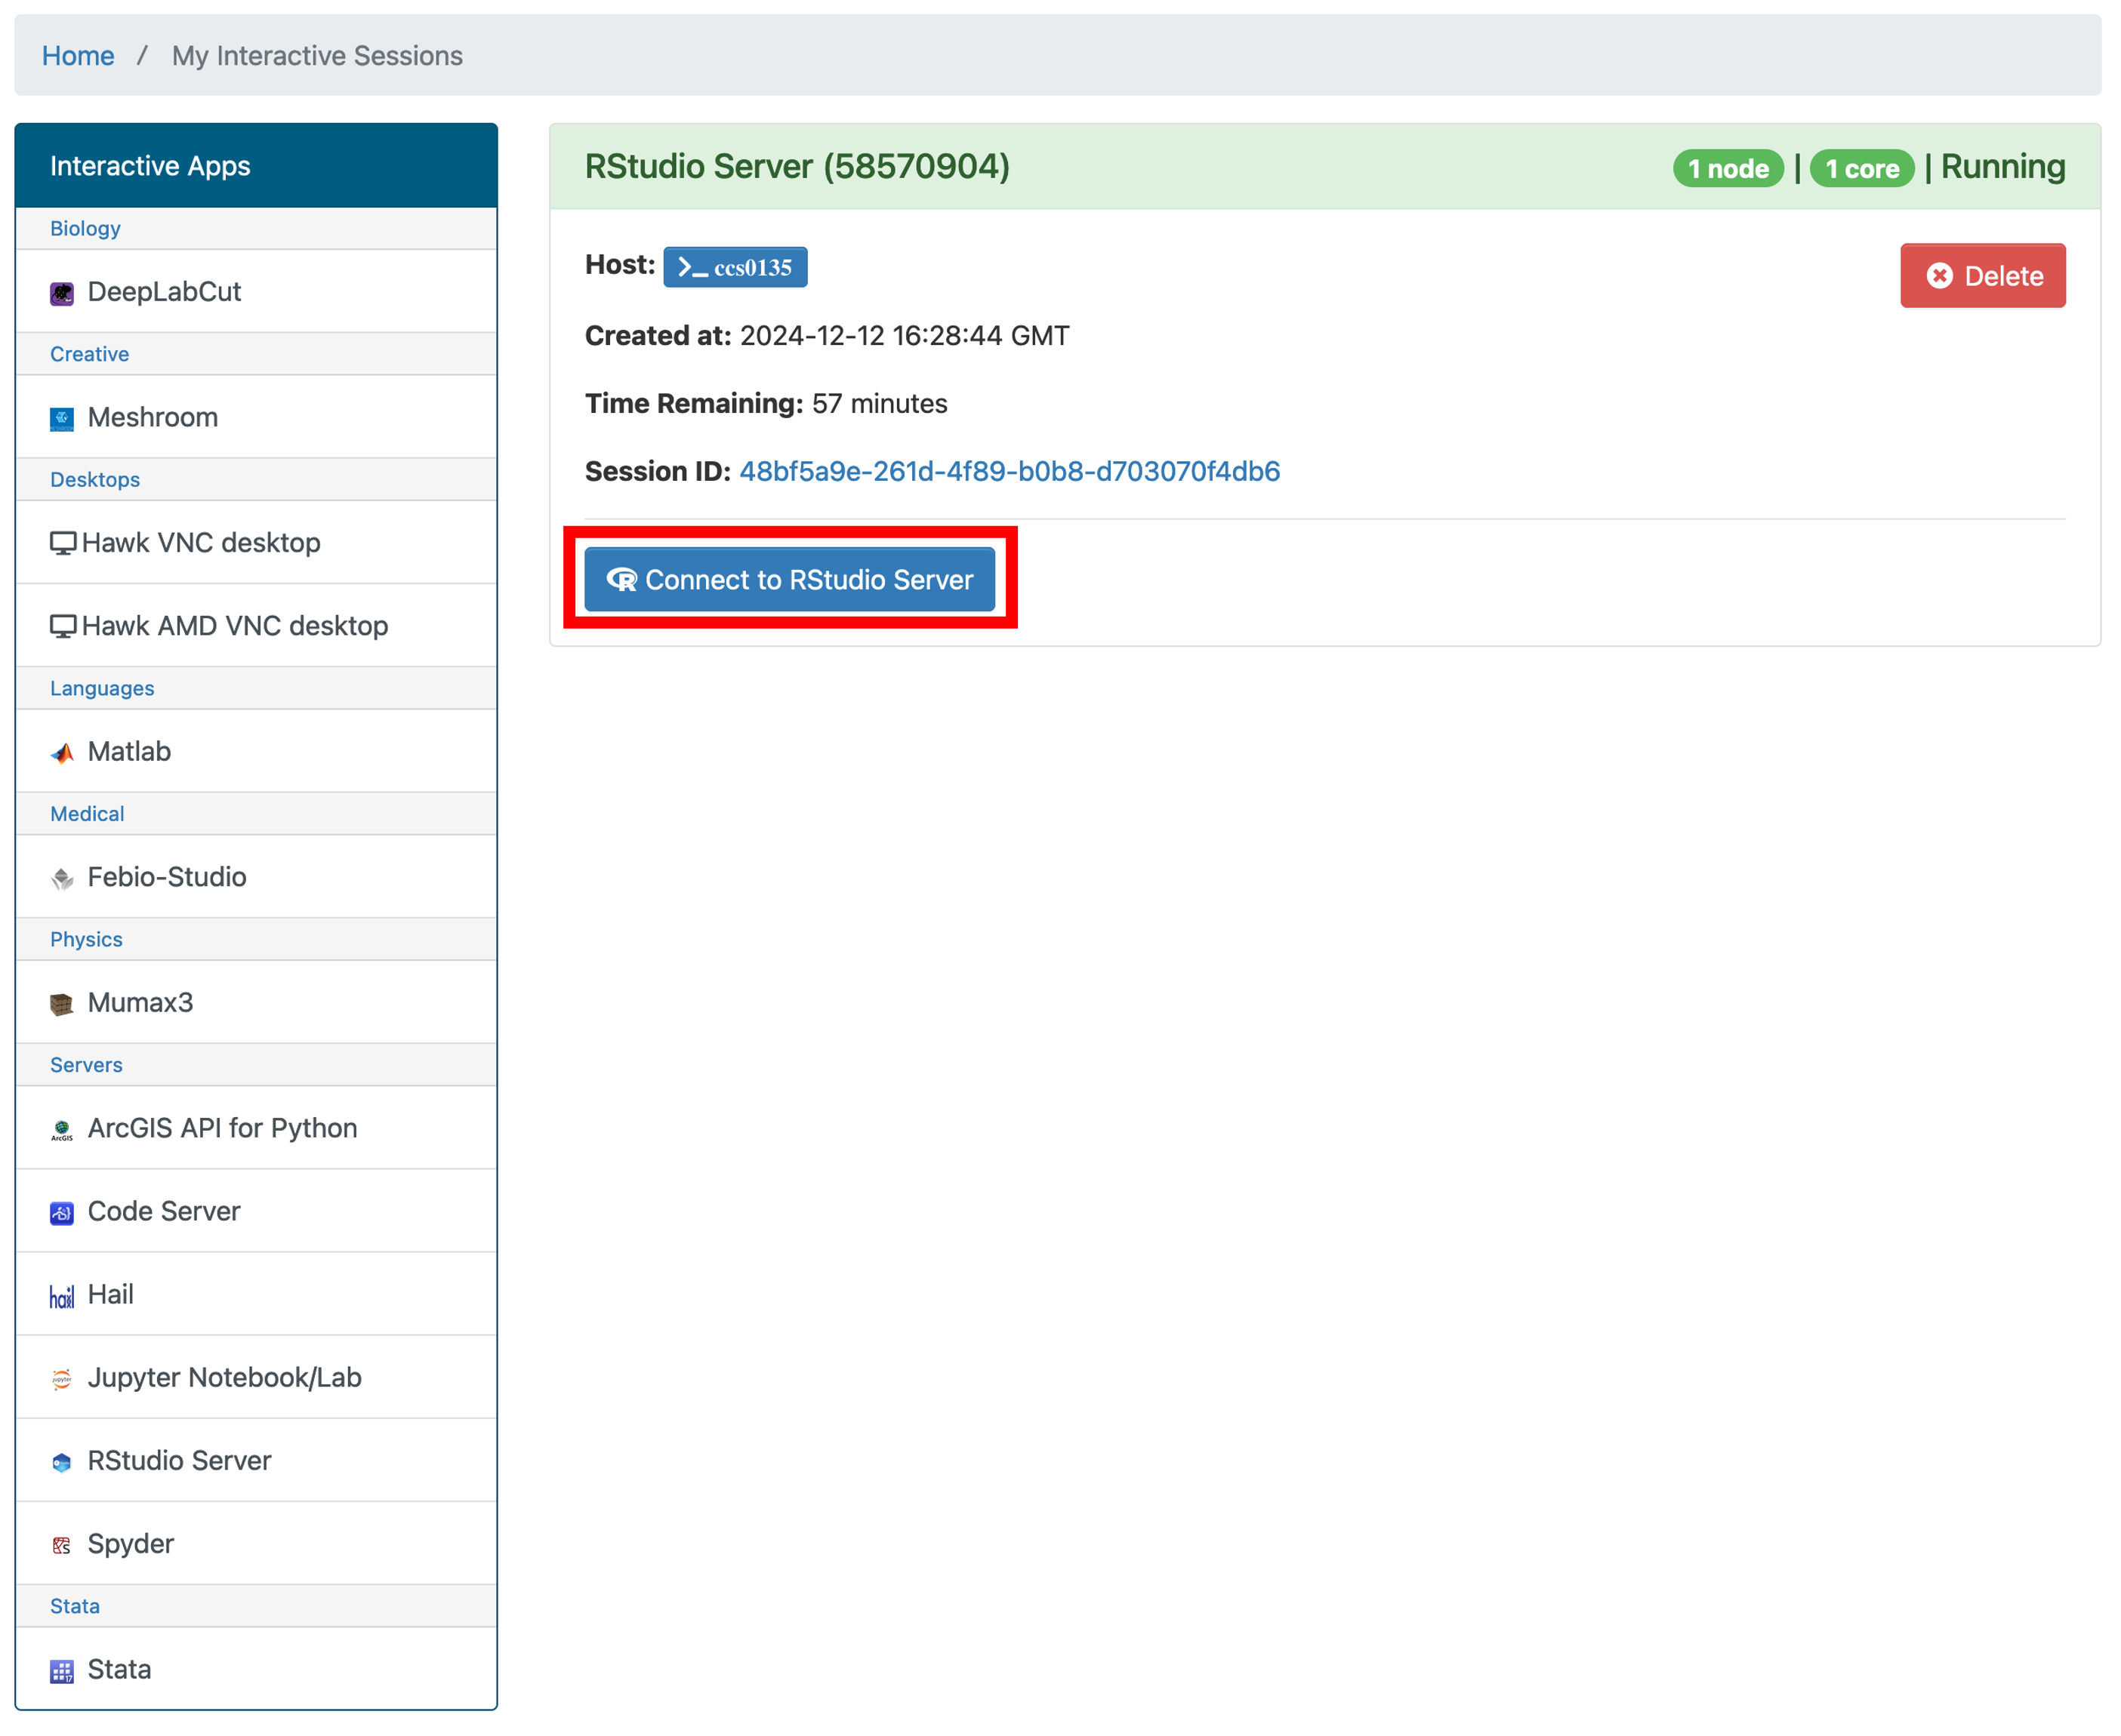Click the 'Physics' category label
The height and width of the screenshot is (1736, 2121).
pyautogui.click(x=86, y=939)
